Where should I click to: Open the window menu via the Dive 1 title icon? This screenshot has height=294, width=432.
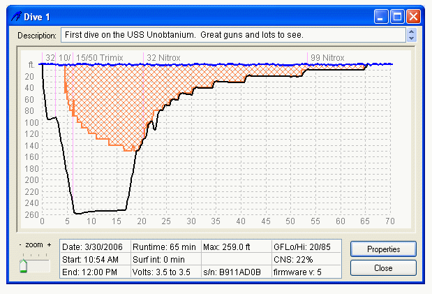15,15
